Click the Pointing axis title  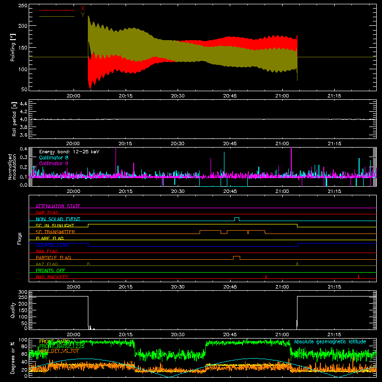[13, 47]
